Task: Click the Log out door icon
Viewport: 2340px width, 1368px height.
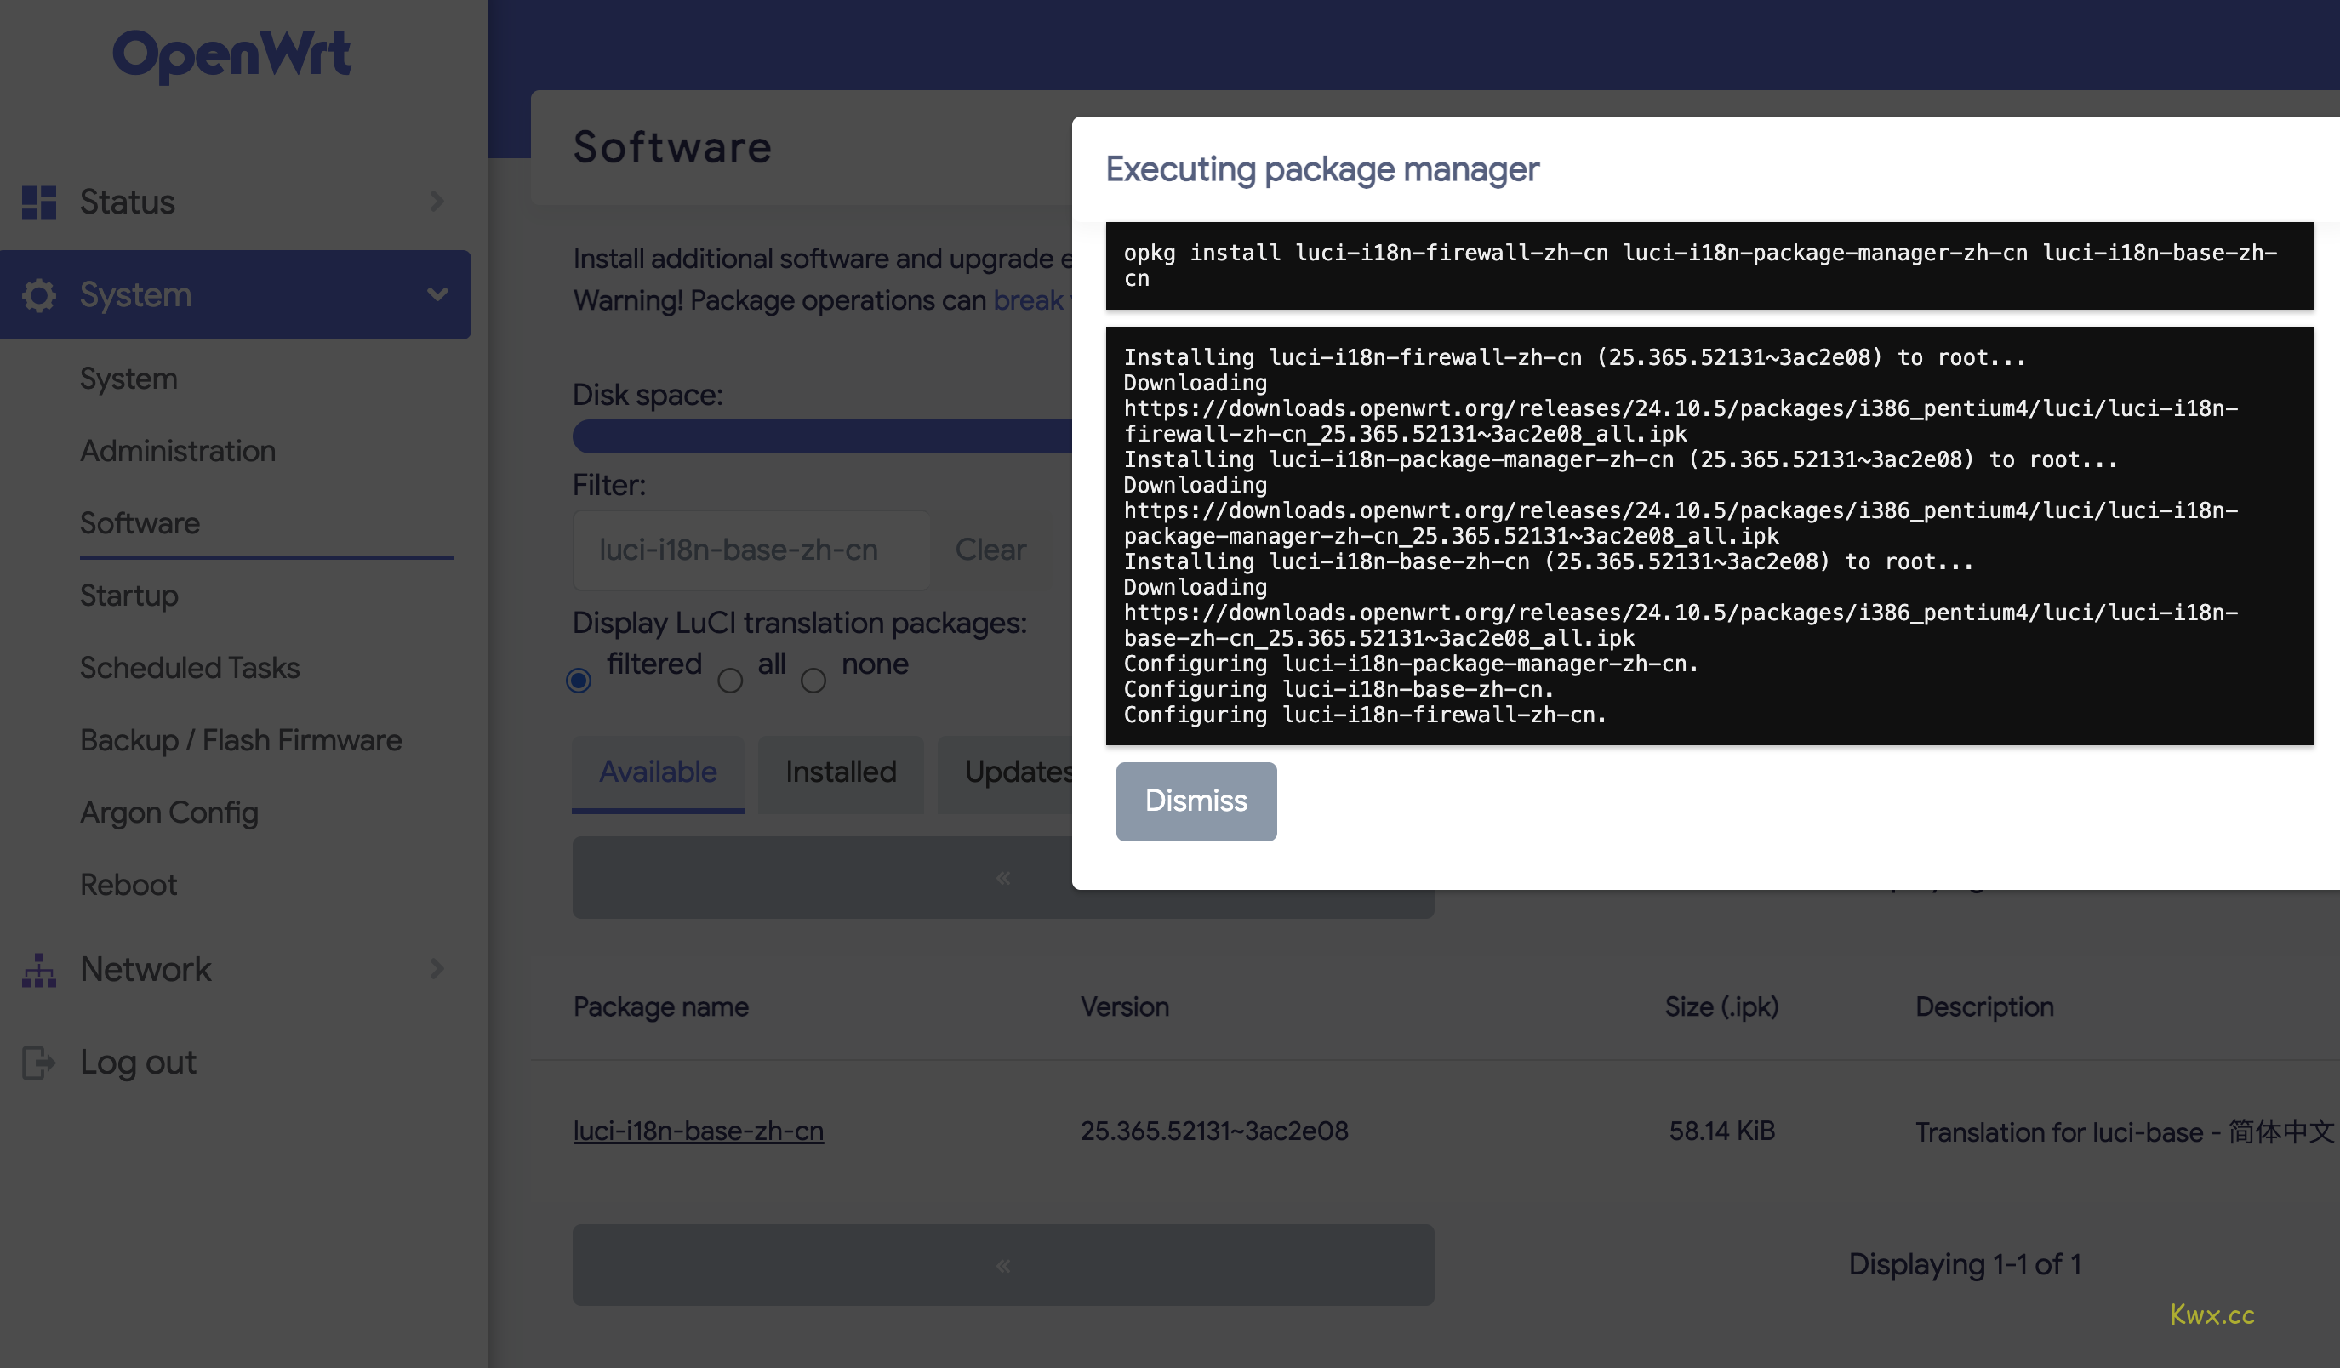Action: [39, 1062]
